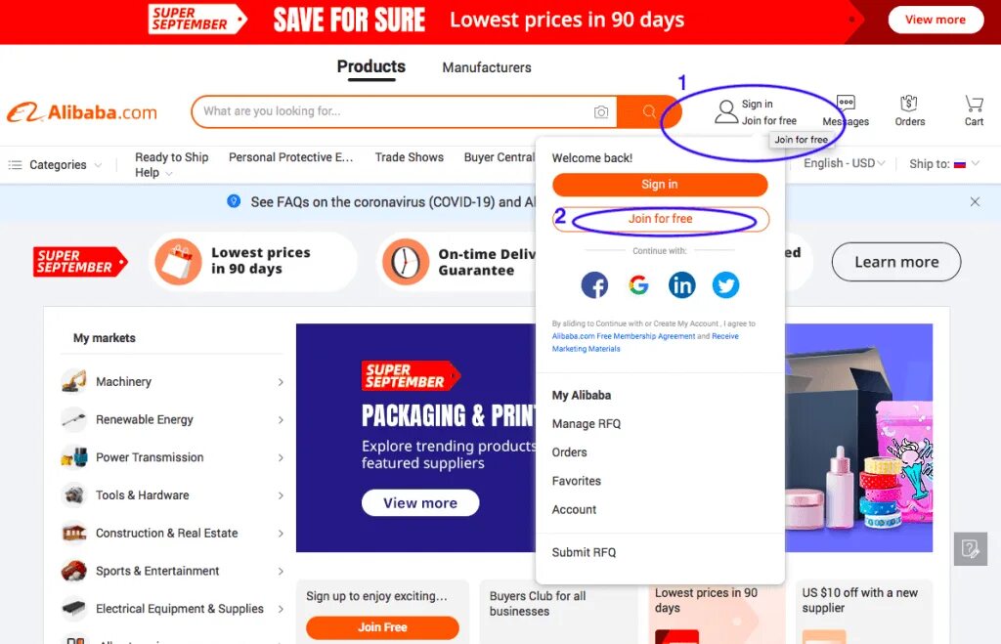Open the shopping Cart icon
The width and height of the screenshot is (1001, 644).
974,104
